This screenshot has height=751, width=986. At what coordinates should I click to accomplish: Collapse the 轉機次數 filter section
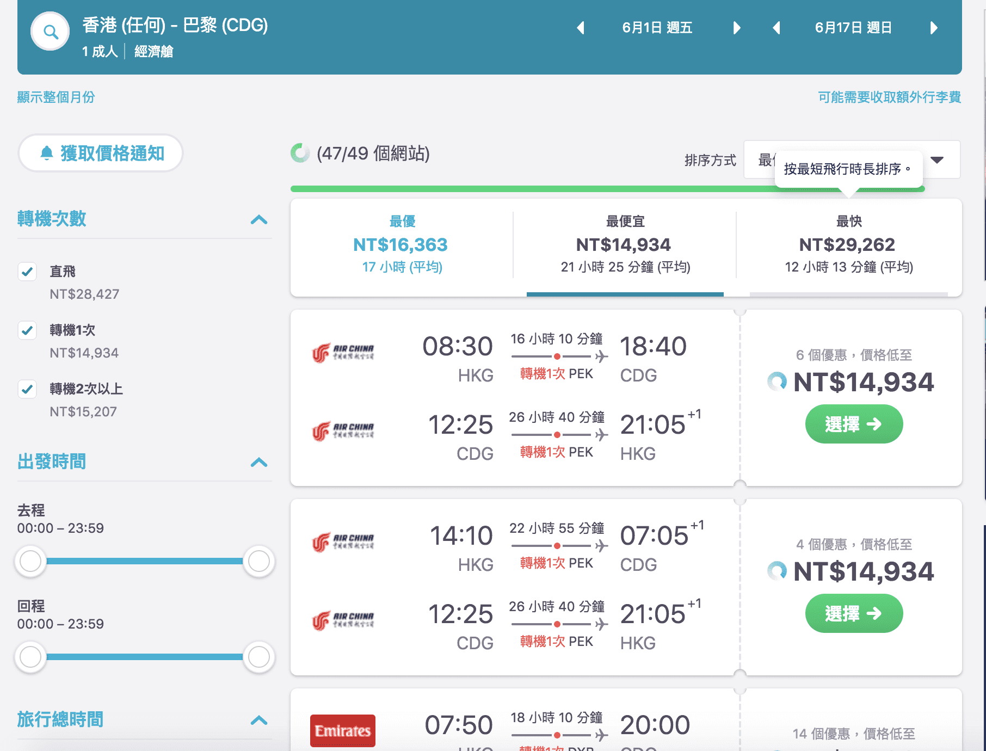coord(259,219)
